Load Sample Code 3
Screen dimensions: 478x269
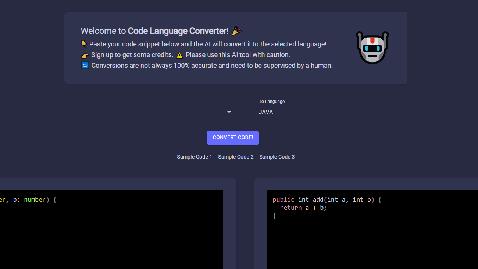277,156
